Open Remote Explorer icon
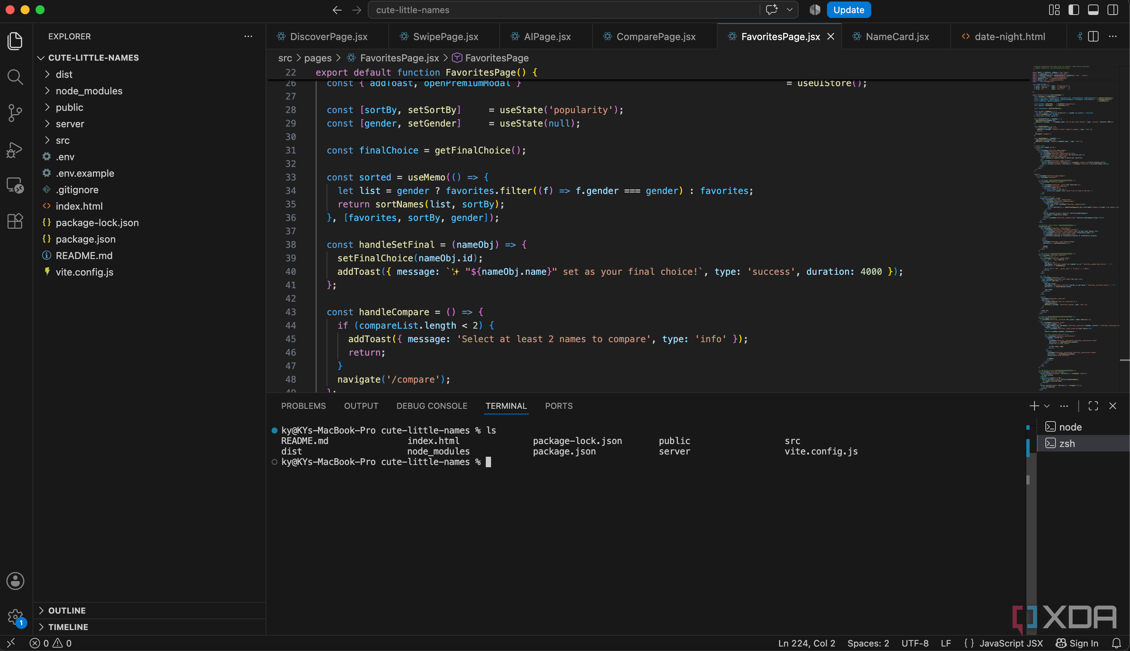 [15, 185]
